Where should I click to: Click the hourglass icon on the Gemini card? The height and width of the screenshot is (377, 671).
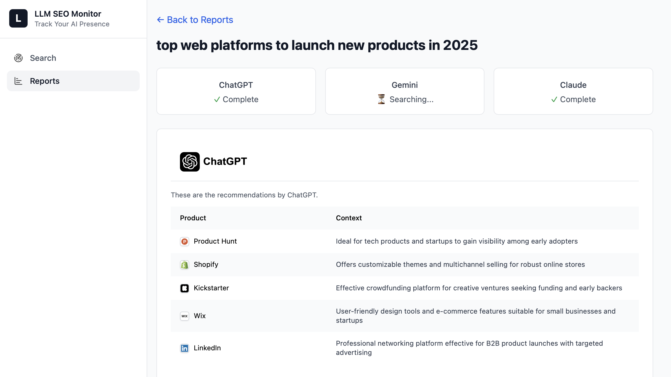pyautogui.click(x=381, y=99)
